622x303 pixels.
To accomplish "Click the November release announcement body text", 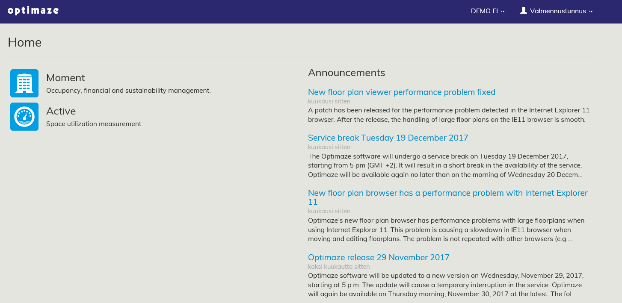I will [445, 285].
